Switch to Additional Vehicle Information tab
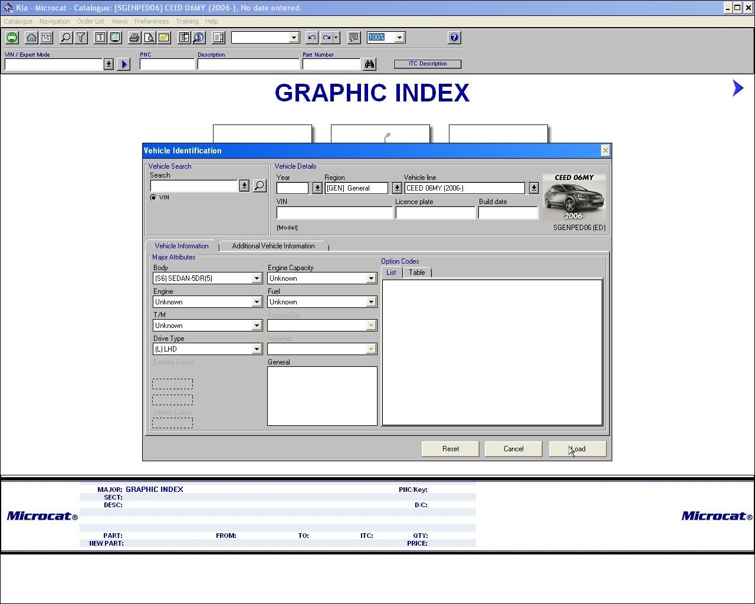The height and width of the screenshot is (604, 755). click(273, 246)
